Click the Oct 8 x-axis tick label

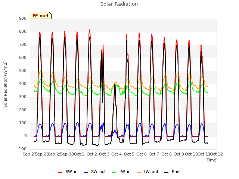[x=167, y=154]
